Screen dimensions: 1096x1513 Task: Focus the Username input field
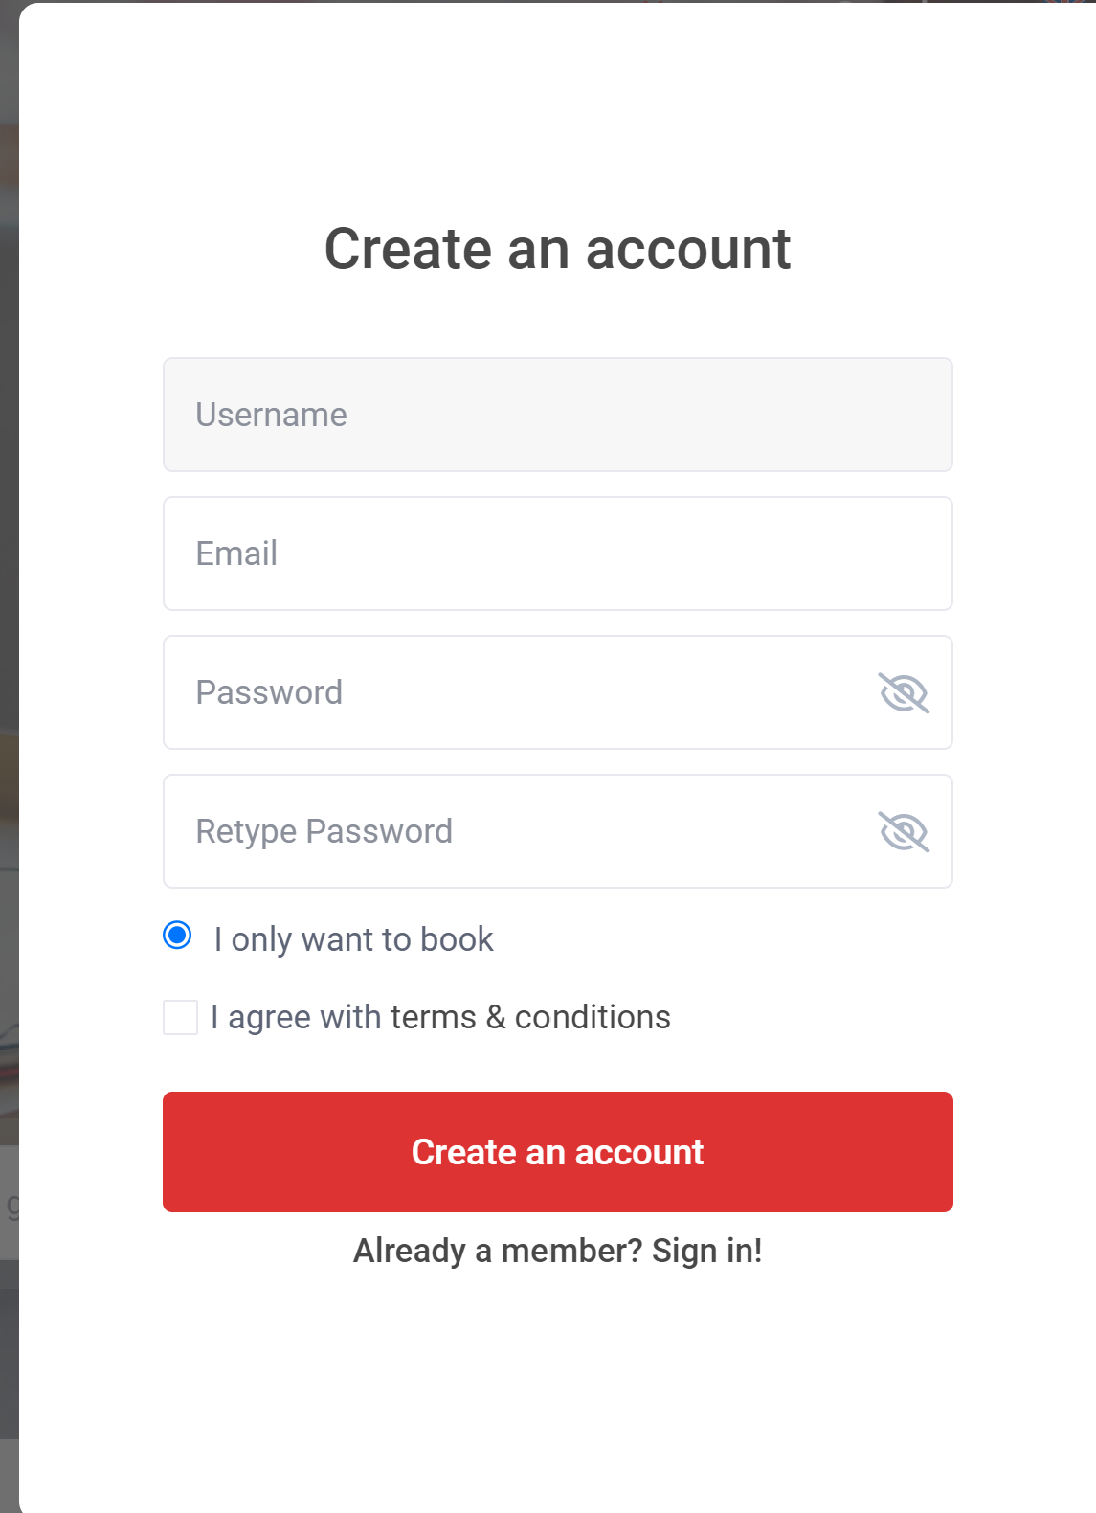[558, 415]
